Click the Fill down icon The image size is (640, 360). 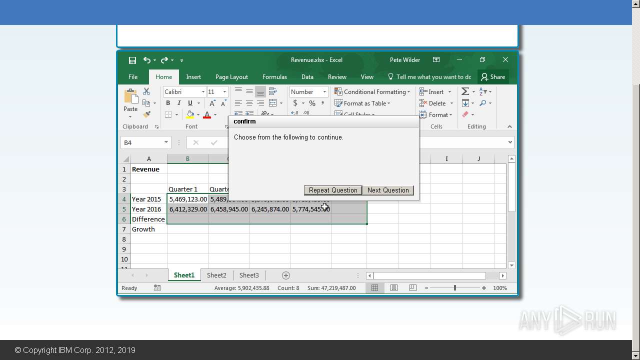click(x=465, y=103)
